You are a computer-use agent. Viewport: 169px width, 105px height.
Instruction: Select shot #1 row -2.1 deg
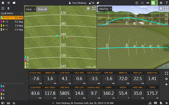click(x=12, y=30)
